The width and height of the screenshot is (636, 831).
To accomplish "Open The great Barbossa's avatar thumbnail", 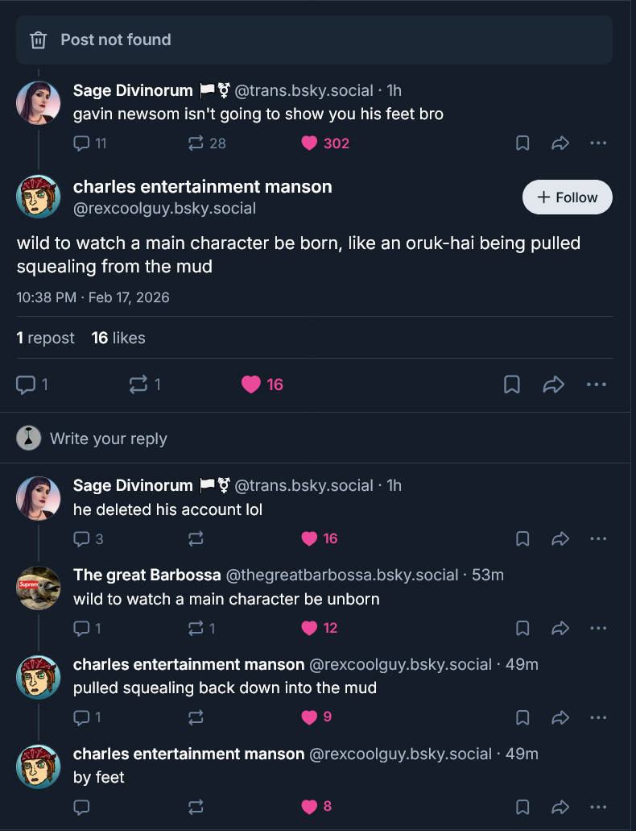I will 39,588.
